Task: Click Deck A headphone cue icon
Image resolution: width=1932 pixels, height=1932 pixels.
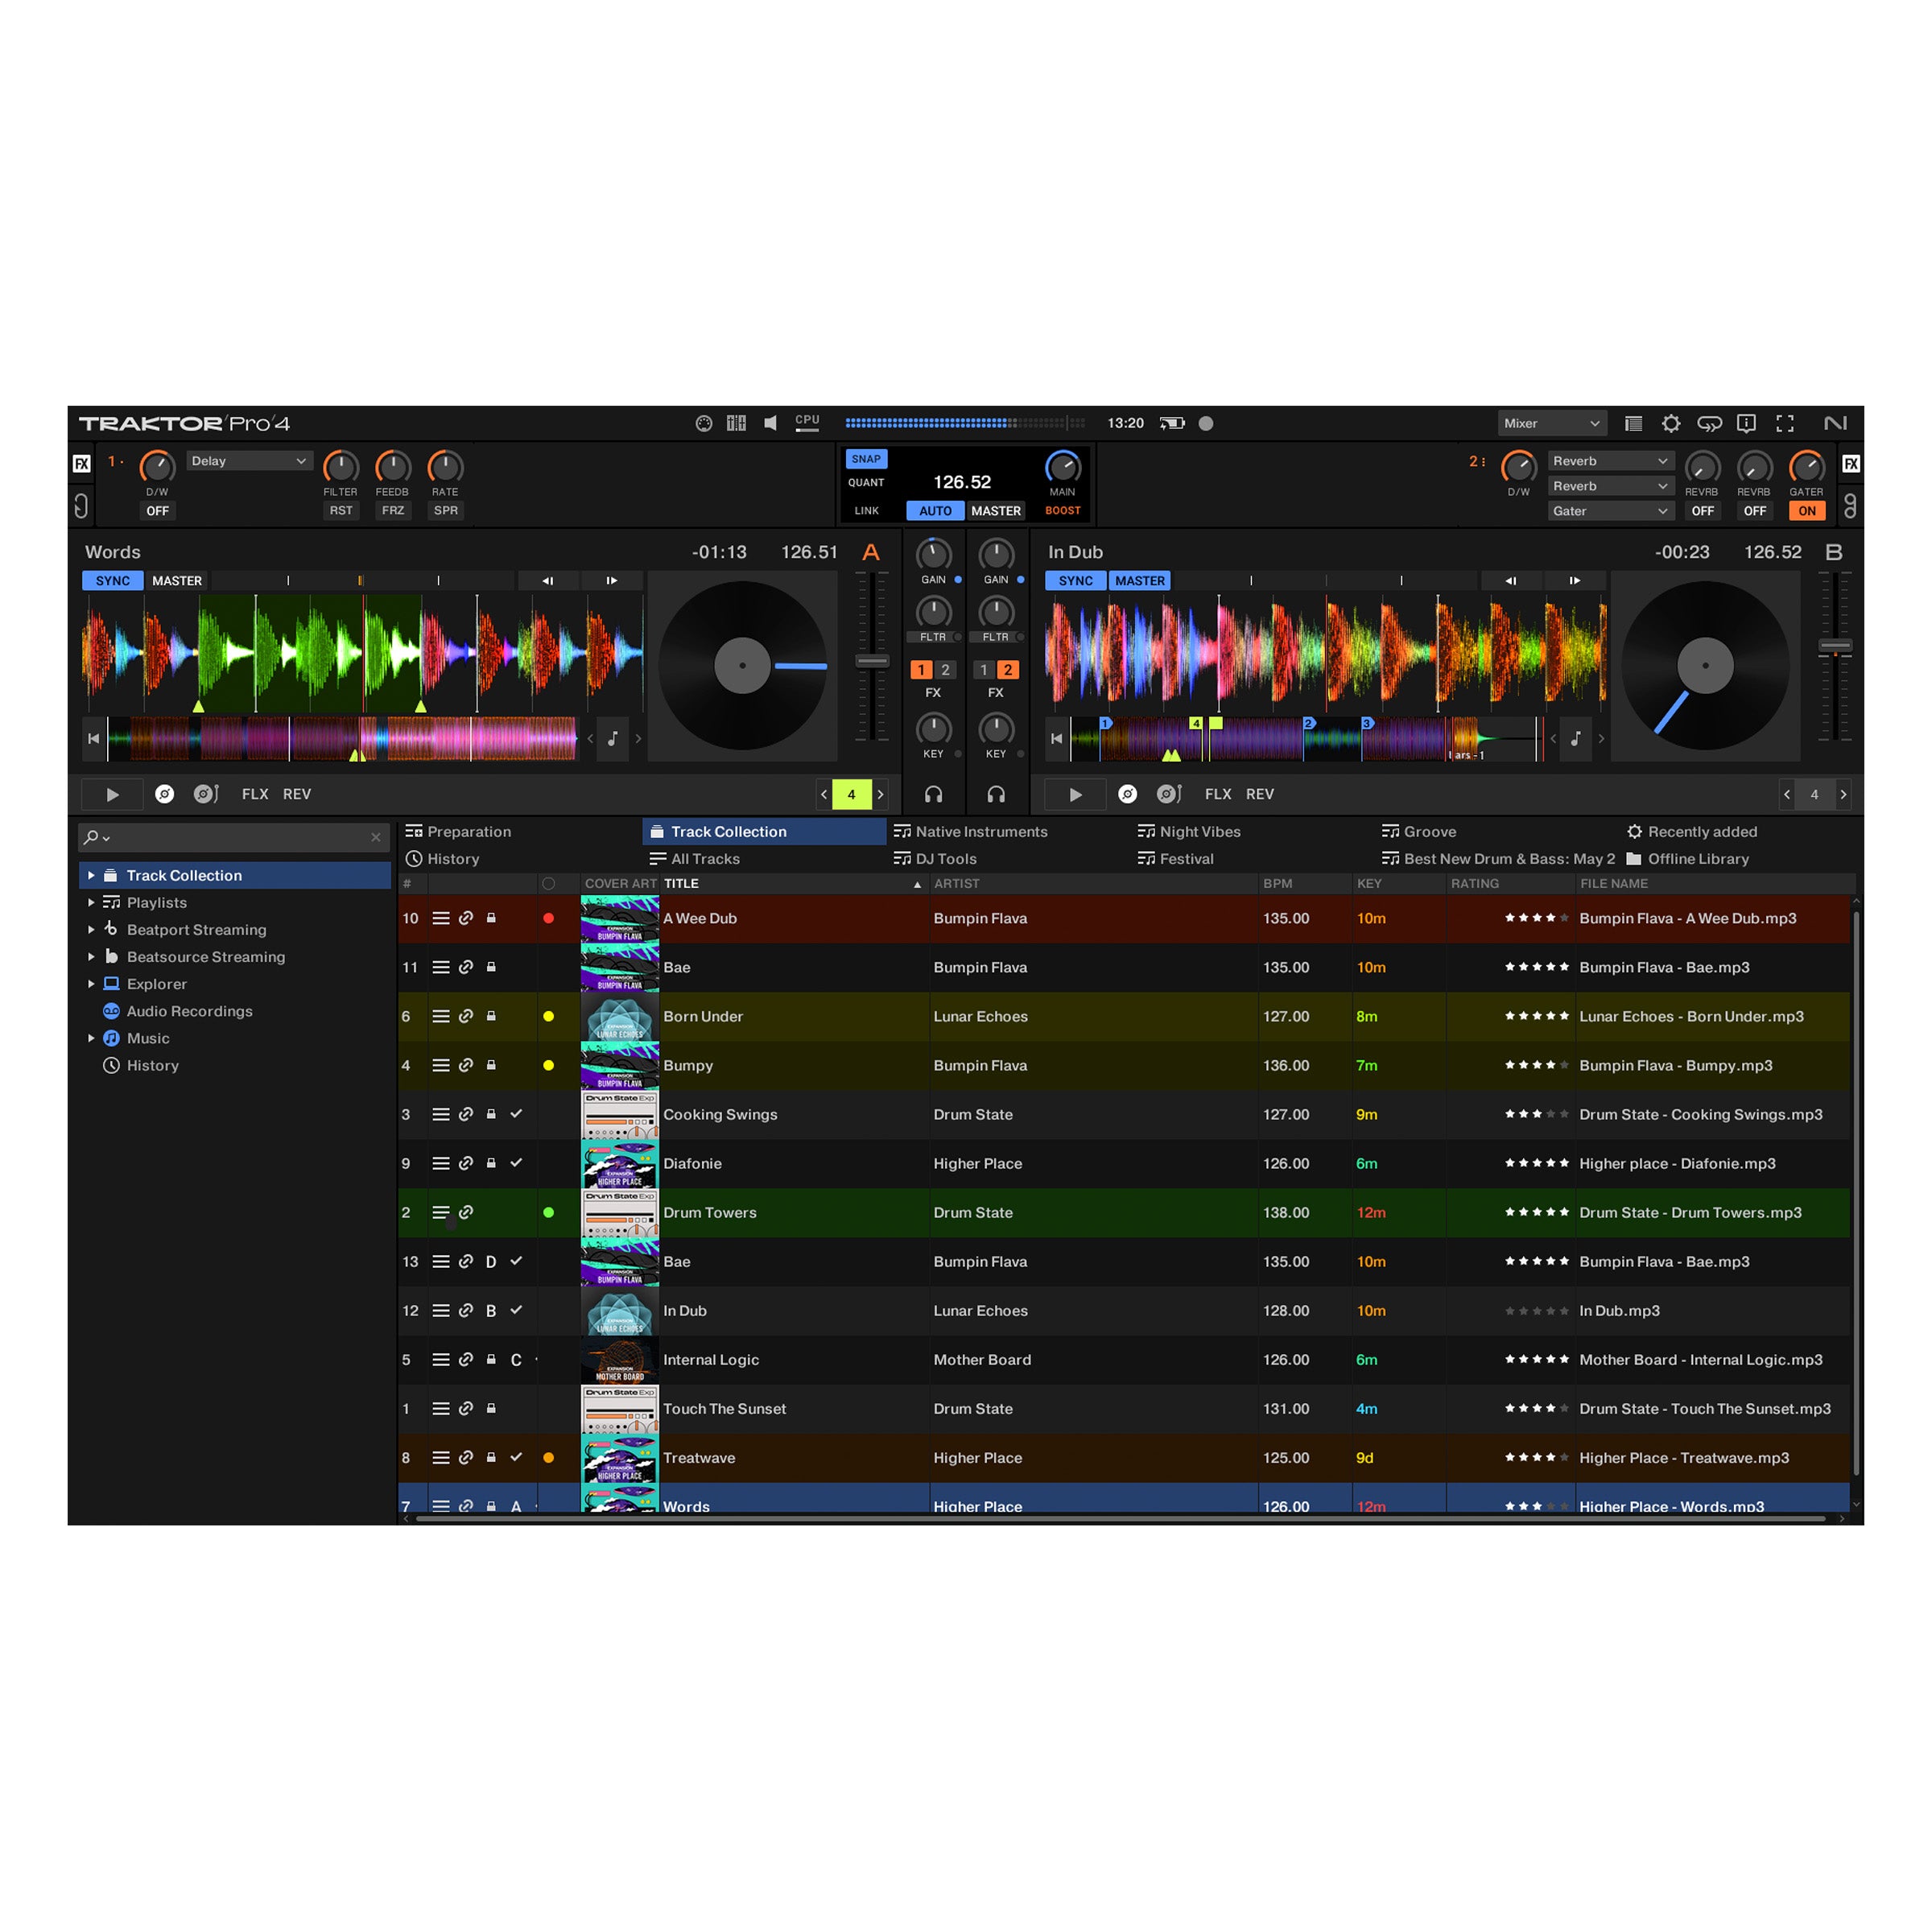Action: pyautogui.click(x=933, y=794)
